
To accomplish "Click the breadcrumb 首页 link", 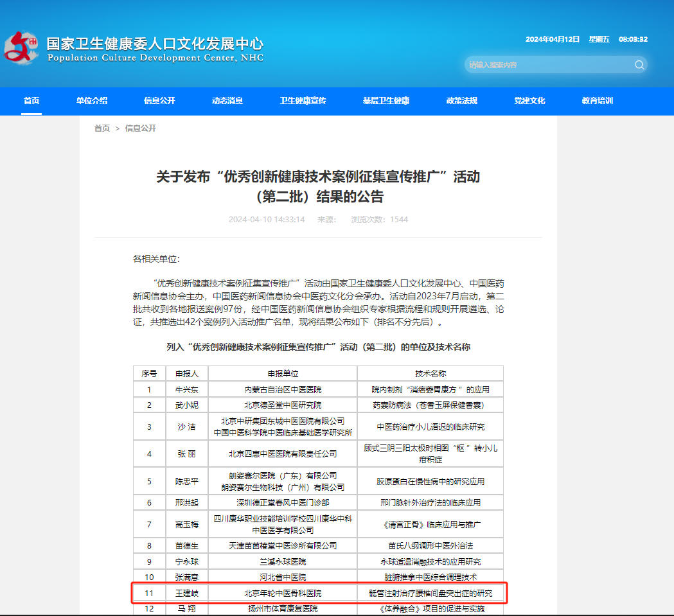I will tap(101, 128).
